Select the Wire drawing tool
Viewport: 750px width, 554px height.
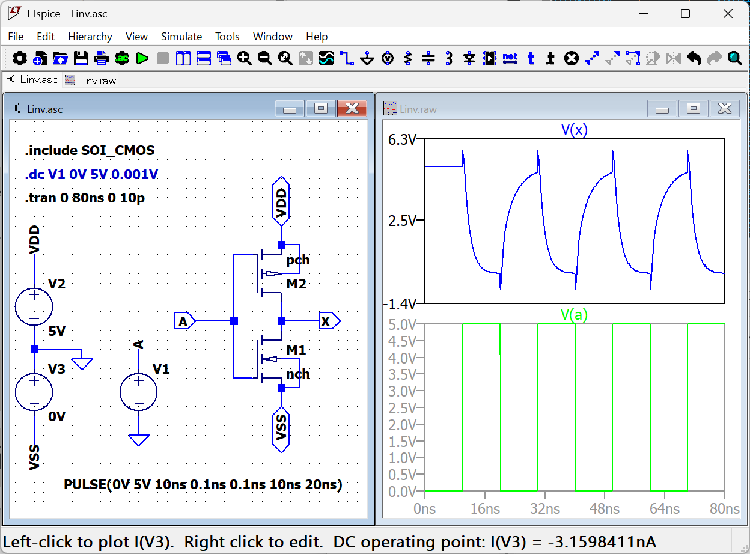(x=347, y=58)
